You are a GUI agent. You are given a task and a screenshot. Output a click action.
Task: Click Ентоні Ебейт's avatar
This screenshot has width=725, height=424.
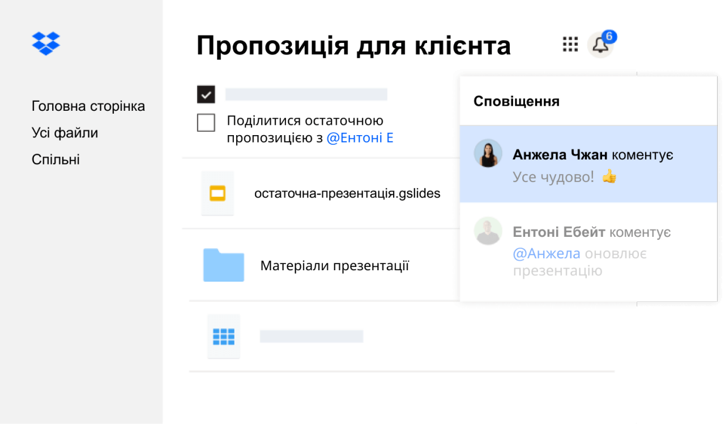coord(488,231)
